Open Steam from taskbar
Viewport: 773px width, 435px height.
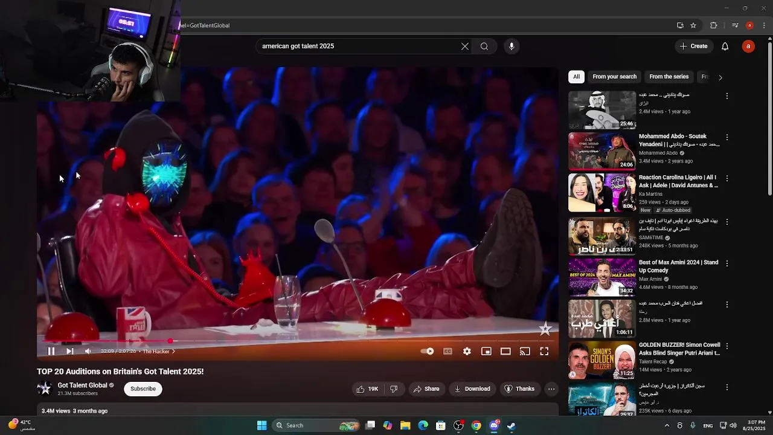coord(512,425)
